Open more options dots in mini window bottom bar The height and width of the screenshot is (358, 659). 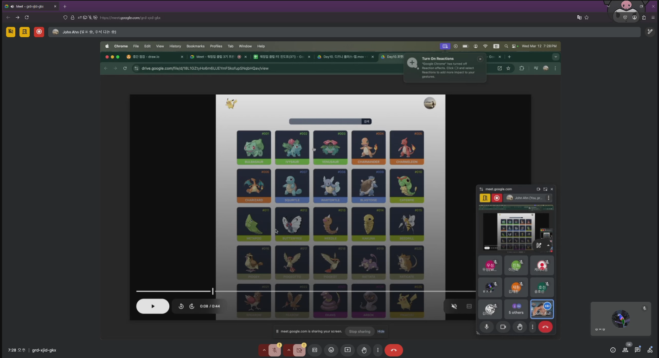click(x=532, y=327)
